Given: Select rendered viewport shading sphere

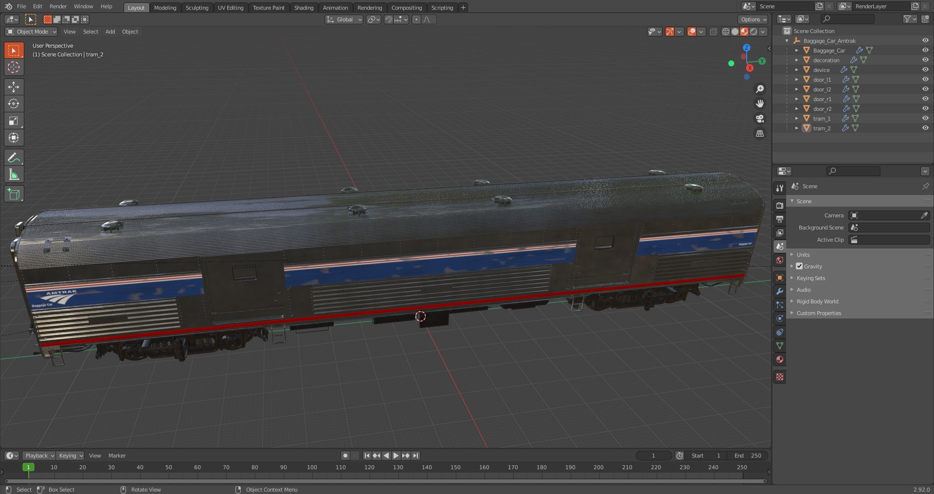Looking at the screenshot, I should 754,32.
